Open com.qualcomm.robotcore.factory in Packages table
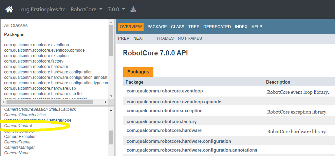 tap(162, 122)
